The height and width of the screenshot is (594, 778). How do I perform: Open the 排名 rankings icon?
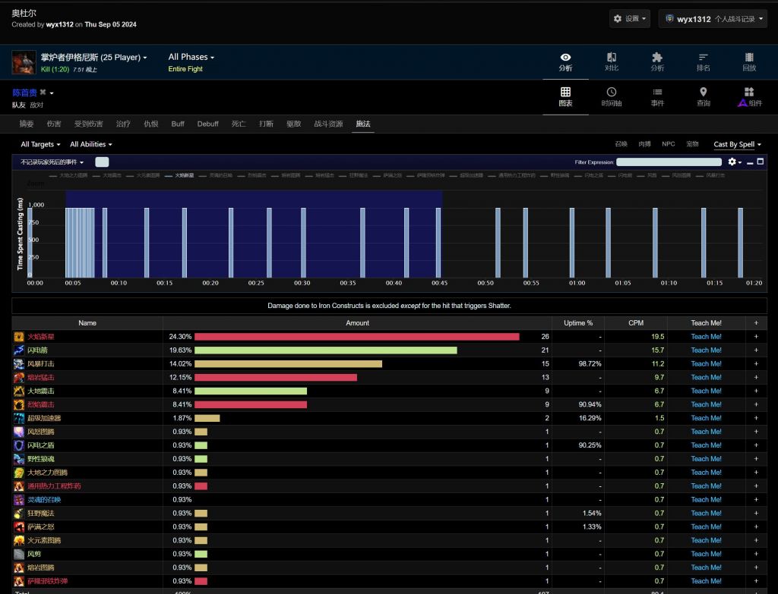[703, 61]
